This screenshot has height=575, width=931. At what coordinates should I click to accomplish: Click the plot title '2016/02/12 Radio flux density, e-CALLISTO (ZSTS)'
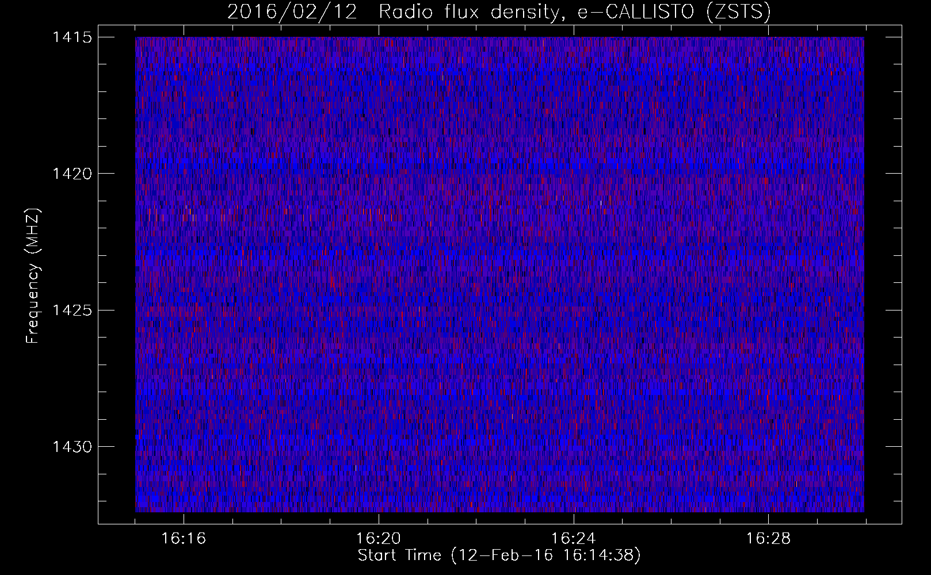[x=499, y=12]
